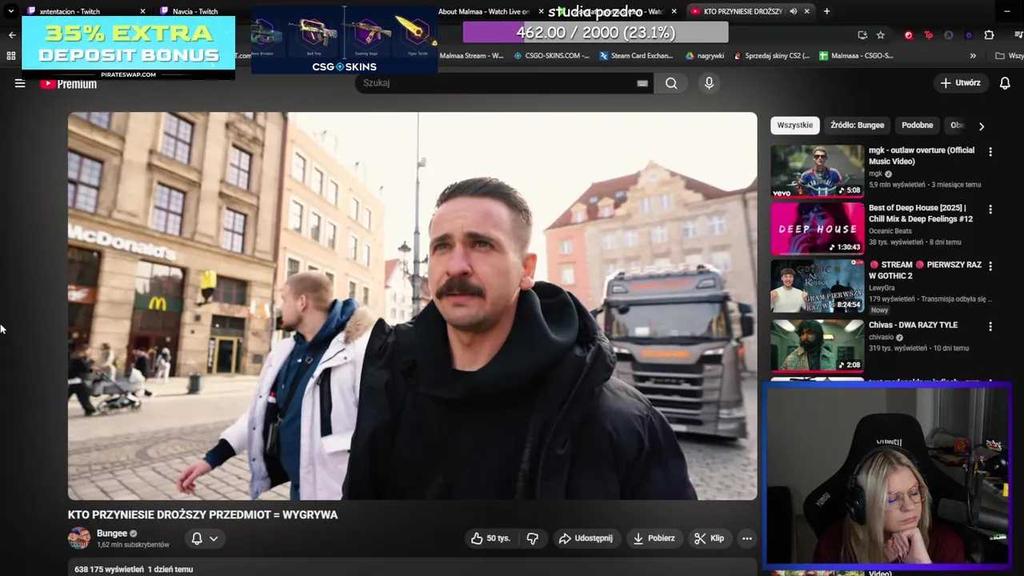The width and height of the screenshot is (1024, 576).
Task: Click the search magnifier button
Action: tap(671, 83)
